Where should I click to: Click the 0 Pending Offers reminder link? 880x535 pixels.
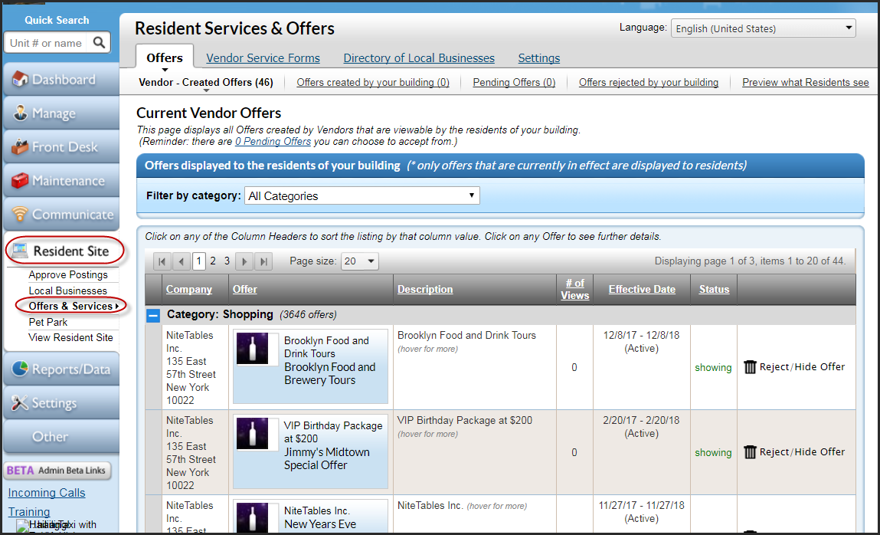tap(273, 142)
